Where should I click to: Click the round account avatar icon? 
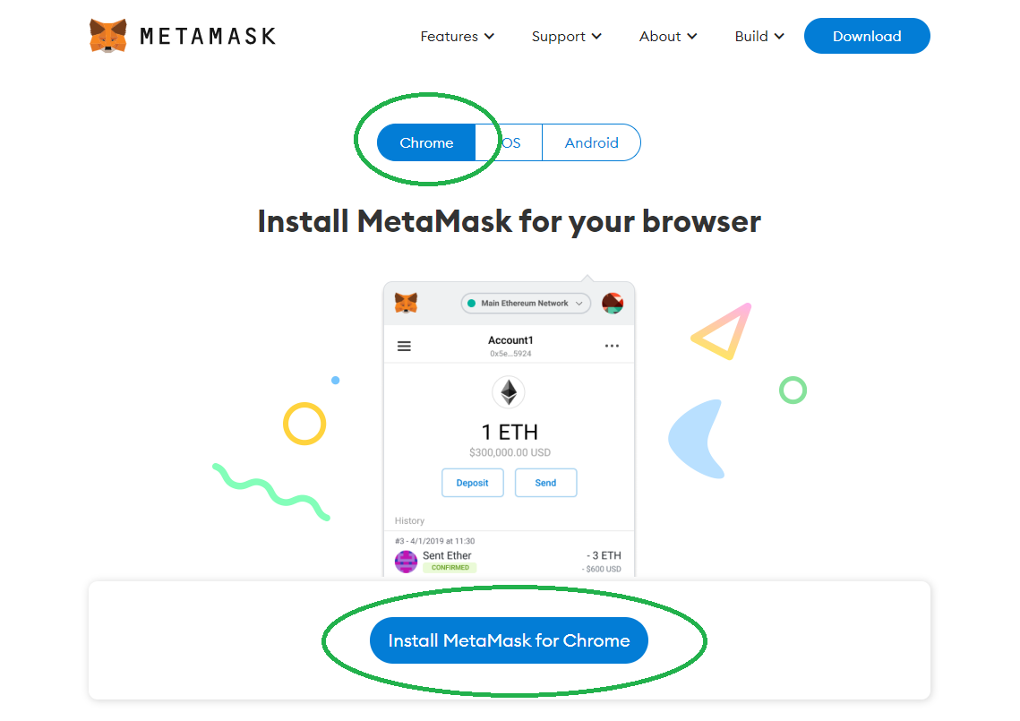pos(613,304)
